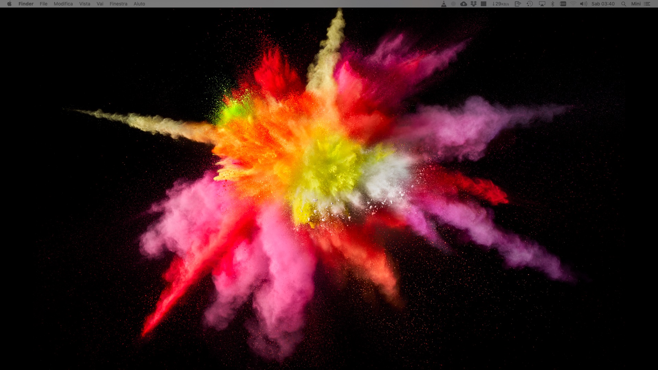Click the VLC cone menu bar icon
Image resolution: width=658 pixels, height=370 pixels.
pos(443,4)
